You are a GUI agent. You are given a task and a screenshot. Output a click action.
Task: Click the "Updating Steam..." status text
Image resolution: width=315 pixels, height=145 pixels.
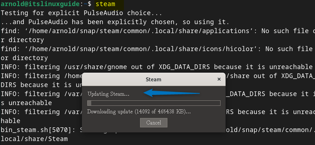click(x=108, y=94)
